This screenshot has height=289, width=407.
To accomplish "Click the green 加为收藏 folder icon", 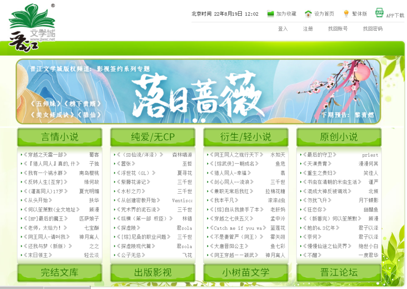I will point(270,14).
